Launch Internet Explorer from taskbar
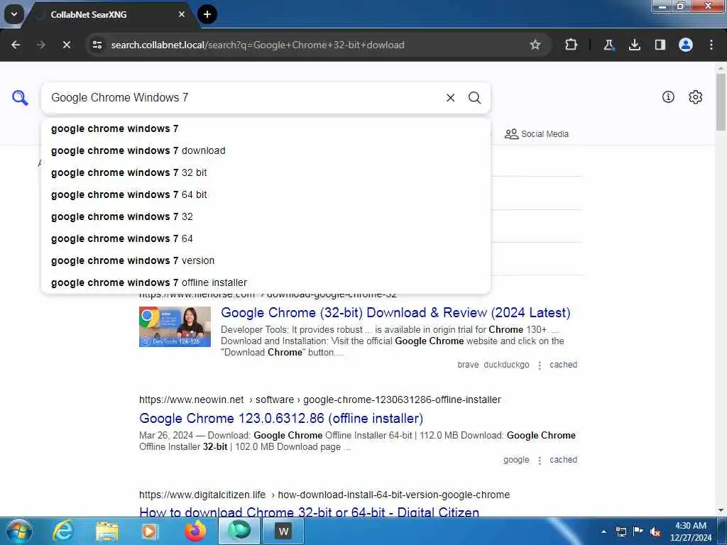727x545 pixels. click(x=63, y=531)
